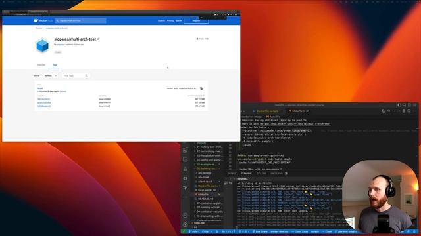Open the Sort by Newest dropdown
This screenshot has width=421, height=236.
(x=51, y=76)
